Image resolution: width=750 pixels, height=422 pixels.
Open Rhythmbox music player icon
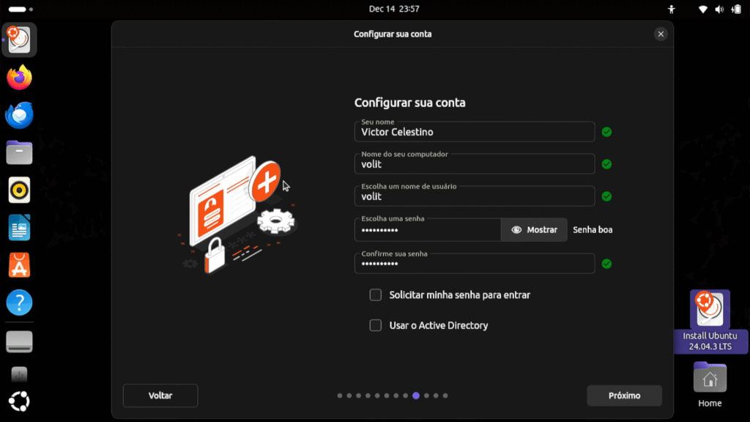(20, 190)
